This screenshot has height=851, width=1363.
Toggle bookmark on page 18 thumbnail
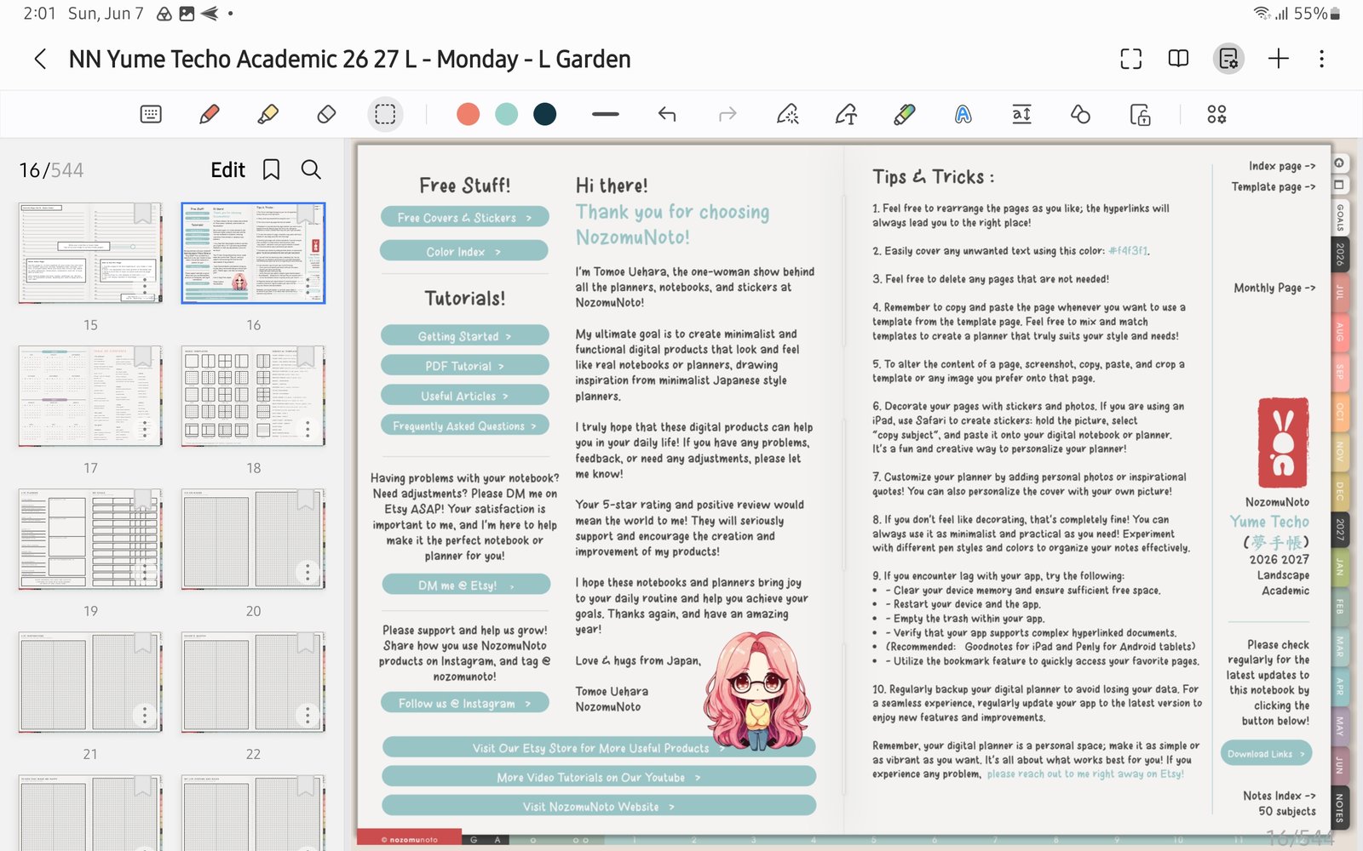coord(306,357)
